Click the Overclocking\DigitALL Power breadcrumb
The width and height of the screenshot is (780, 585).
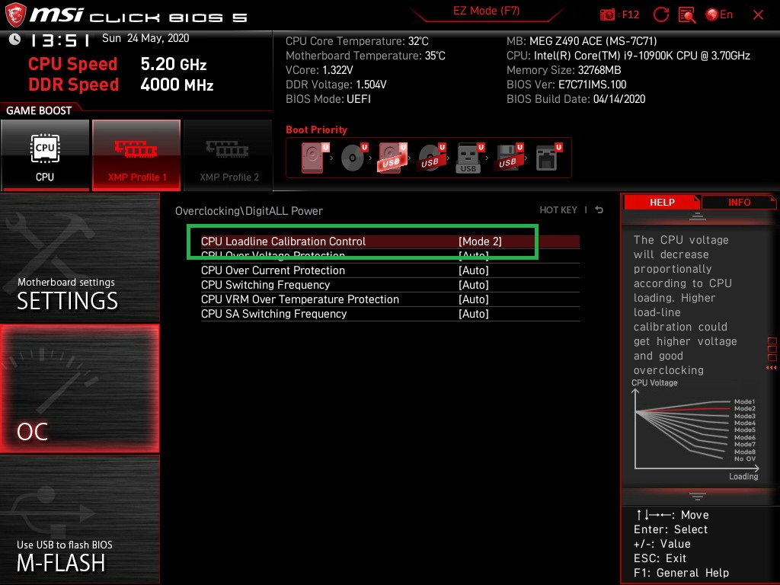[x=249, y=210]
